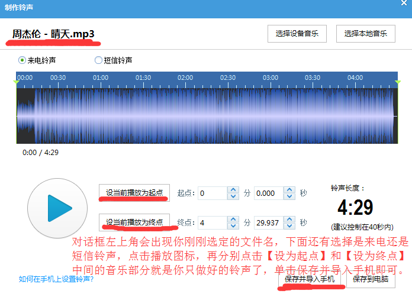412x300 pixels.
Task: Click the 03:30 mark on the timeline ruler
Action: (313, 78)
